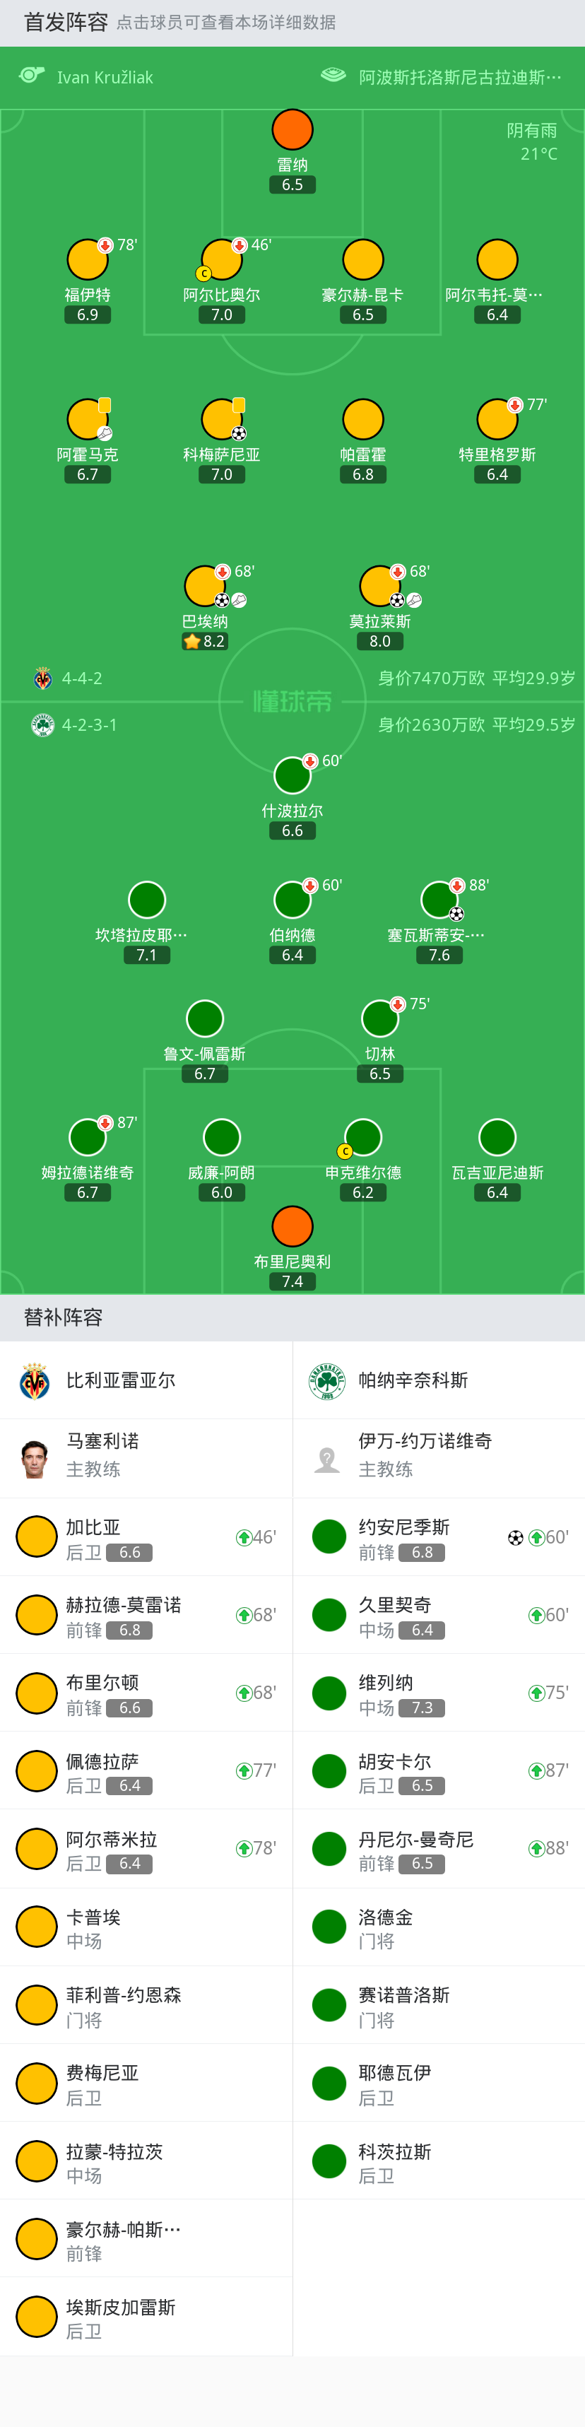Select 什波拉尔 striker avatar

coord(292,775)
